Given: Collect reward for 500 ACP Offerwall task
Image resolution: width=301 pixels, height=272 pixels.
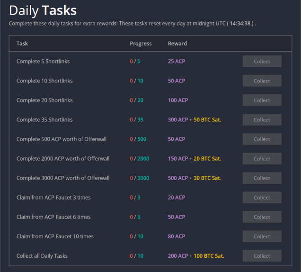Looking at the screenshot, I should (x=262, y=139).
